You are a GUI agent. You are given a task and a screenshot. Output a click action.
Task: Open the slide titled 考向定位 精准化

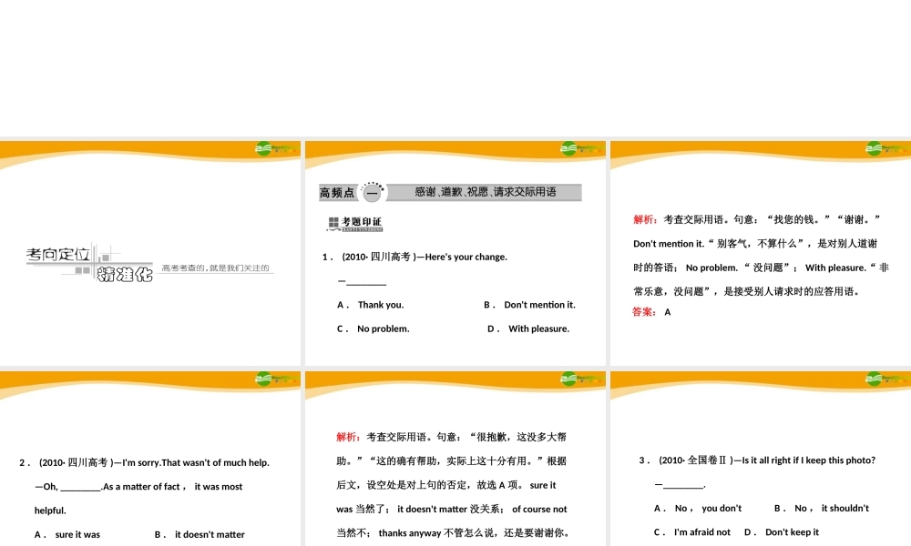coord(150,253)
